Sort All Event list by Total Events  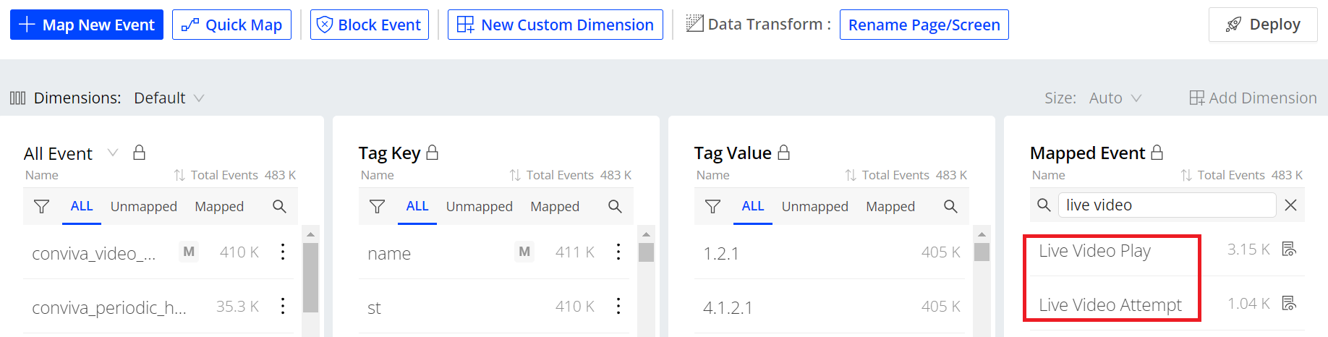tap(179, 175)
